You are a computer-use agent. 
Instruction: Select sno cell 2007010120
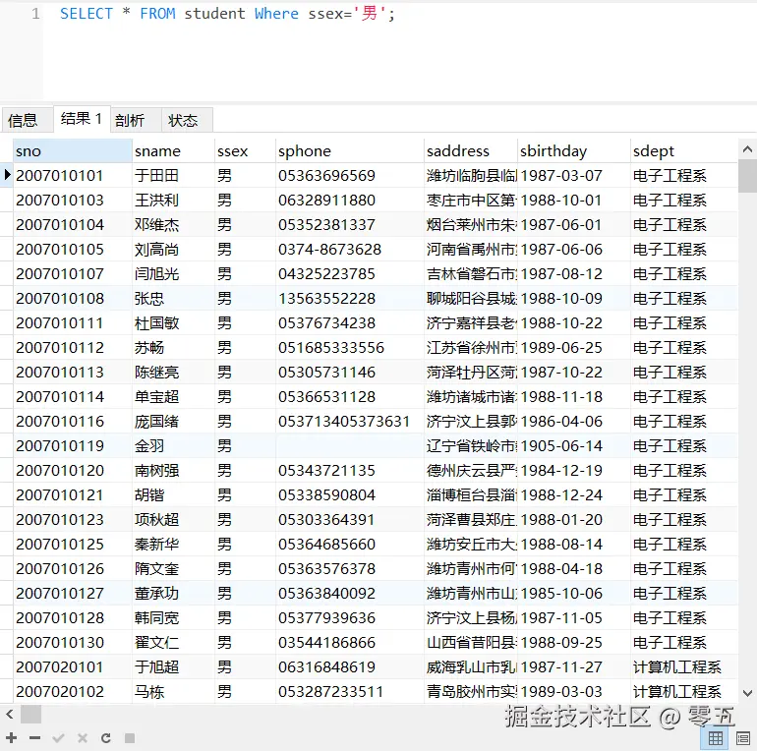pyautogui.click(x=73, y=470)
